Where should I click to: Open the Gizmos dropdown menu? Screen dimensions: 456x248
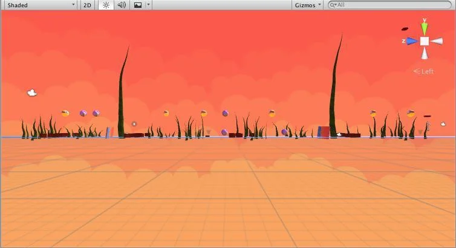click(x=308, y=5)
